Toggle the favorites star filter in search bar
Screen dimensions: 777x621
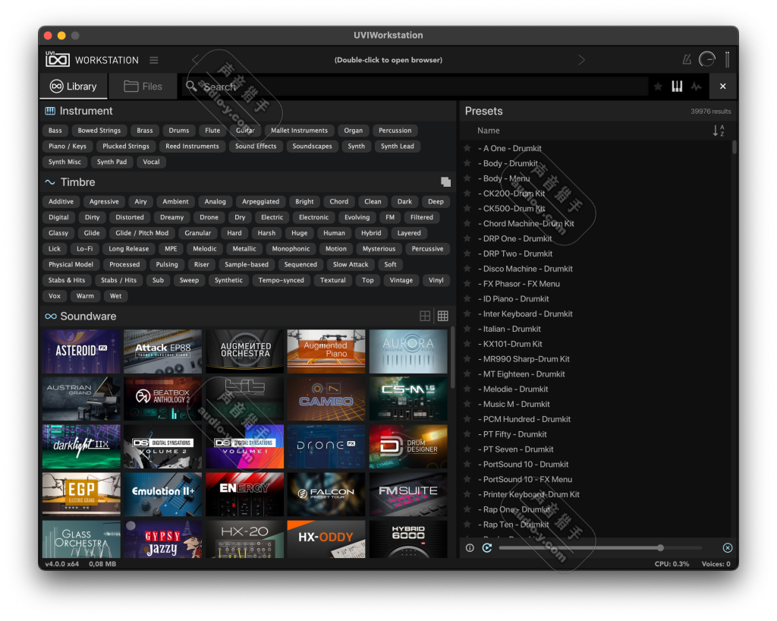658,87
